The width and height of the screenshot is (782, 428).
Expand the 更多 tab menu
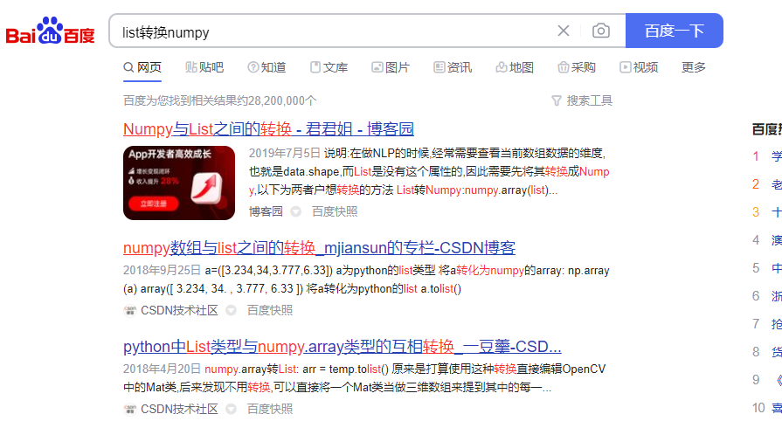694,67
